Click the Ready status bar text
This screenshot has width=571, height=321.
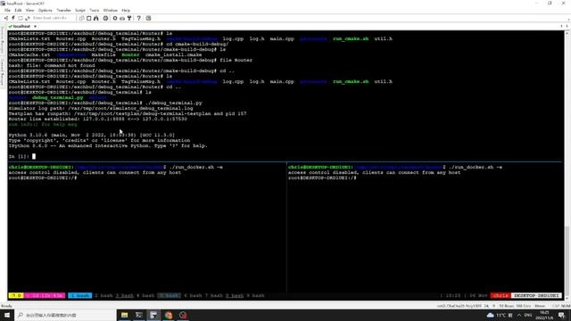click(6, 306)
